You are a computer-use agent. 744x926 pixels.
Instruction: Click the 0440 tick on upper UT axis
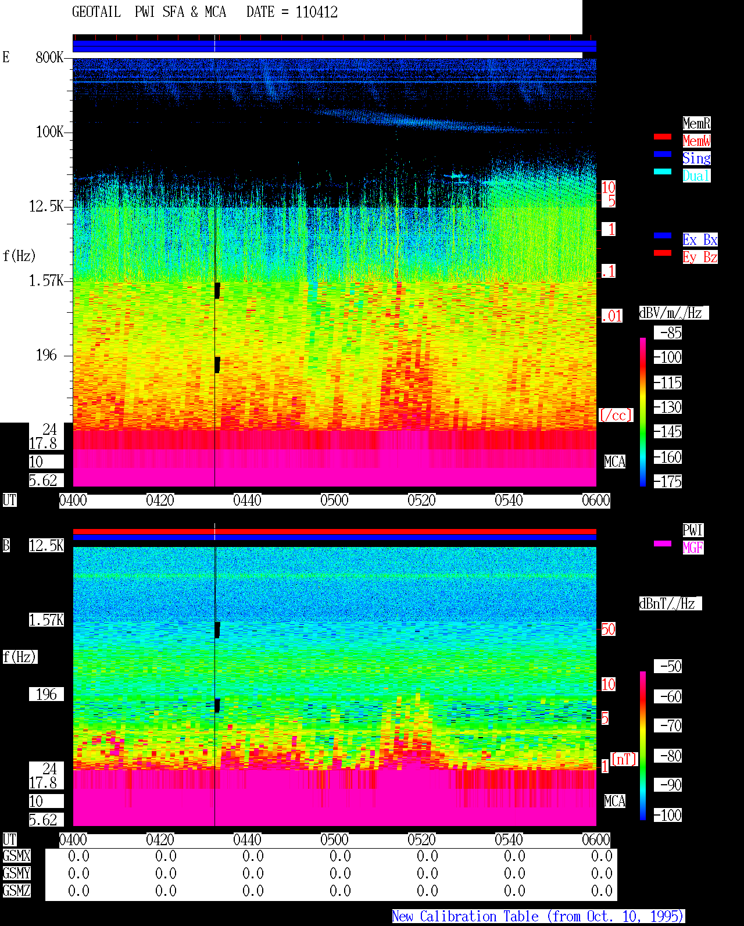(x=247, y=500)
